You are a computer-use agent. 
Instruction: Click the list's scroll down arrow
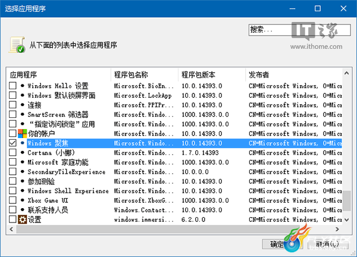[x=347, y=220]
